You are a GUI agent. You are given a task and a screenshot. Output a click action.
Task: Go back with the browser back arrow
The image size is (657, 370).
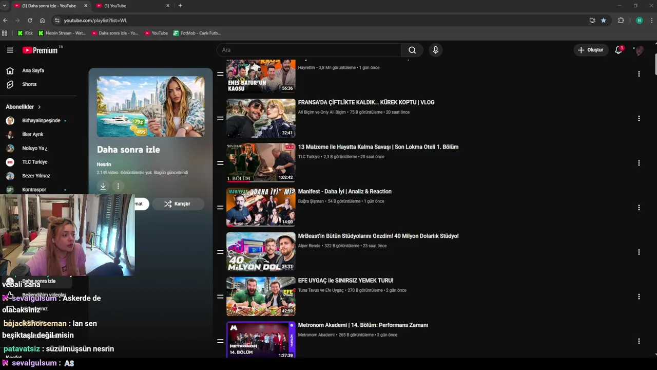click(x=5, y=21)
